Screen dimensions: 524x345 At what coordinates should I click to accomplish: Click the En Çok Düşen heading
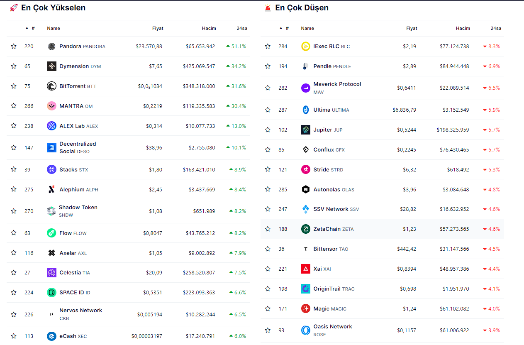click(x=302, y=7)
